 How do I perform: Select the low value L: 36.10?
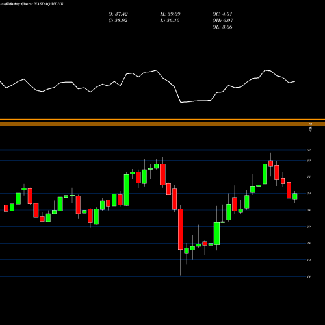click(x=170, y=21)
